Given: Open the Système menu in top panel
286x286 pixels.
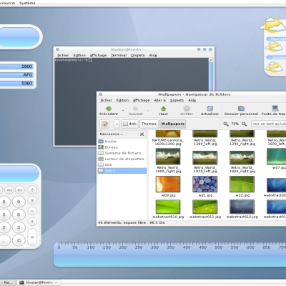Looking at the screenshot, I should tap(27, 3).
